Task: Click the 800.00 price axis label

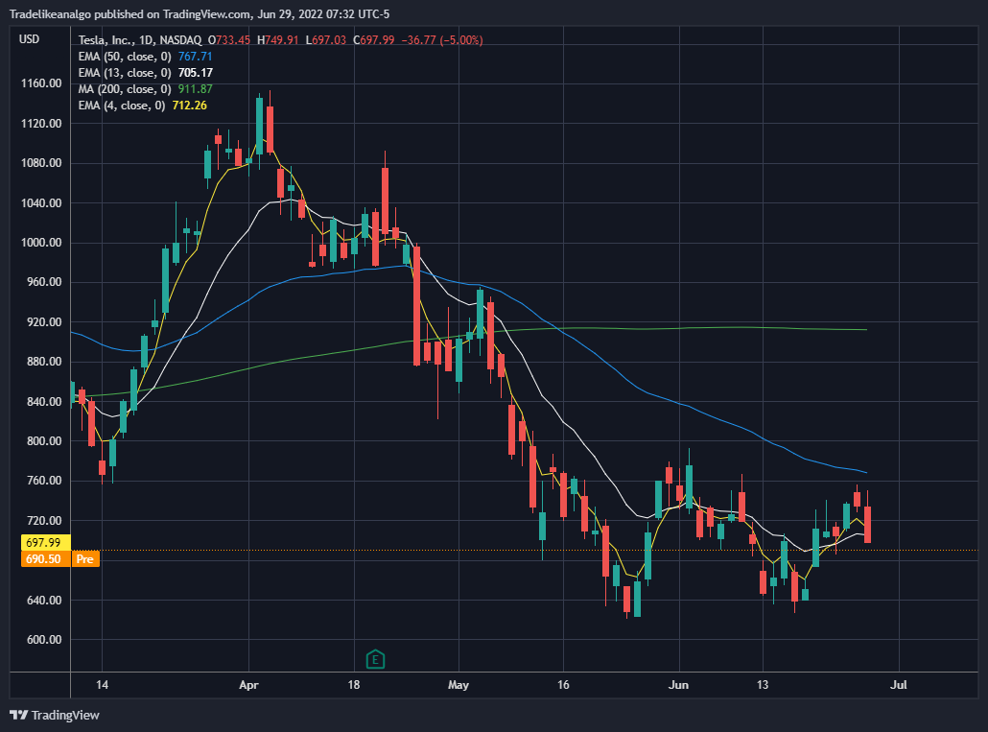Action: pyautogui.click(x=44, y=441)
